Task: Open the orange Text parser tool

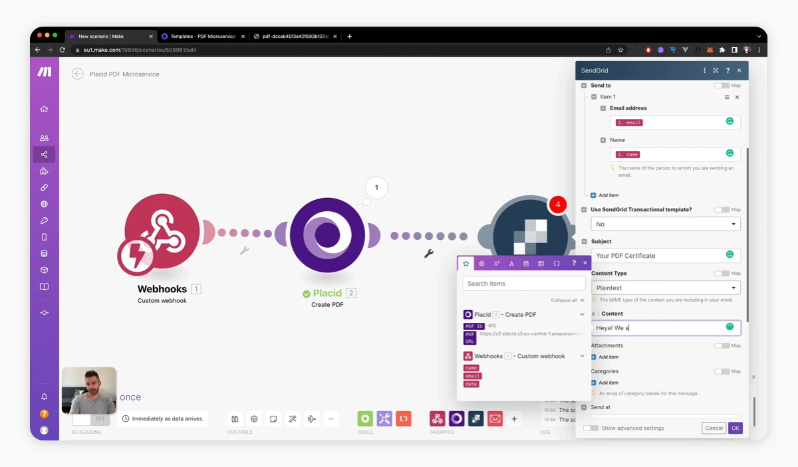Action: (404, 419)
